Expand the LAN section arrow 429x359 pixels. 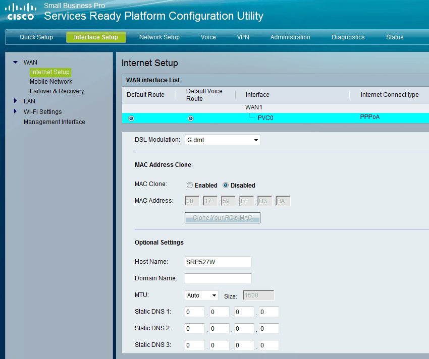(x=15, y=101)
